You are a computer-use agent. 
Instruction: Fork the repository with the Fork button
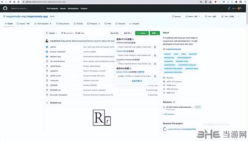(210, 16)
